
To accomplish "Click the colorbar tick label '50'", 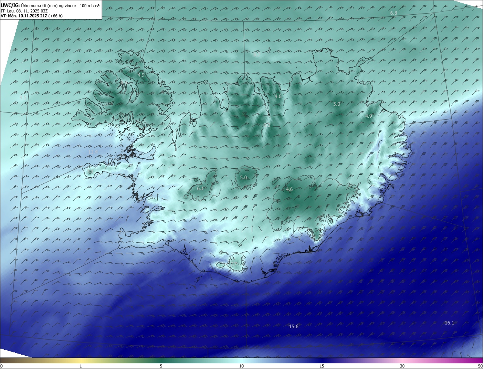I will 480,366.
